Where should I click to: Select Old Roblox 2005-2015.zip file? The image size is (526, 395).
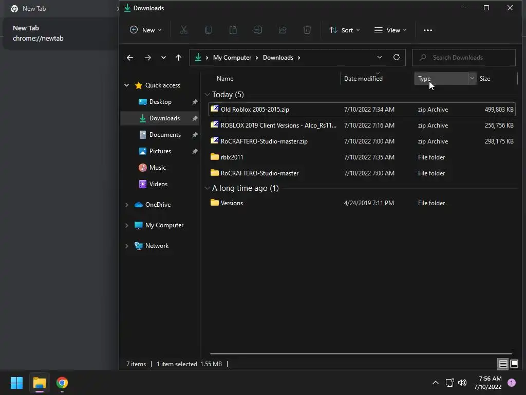pyautogui.click(x=362, y=110)
